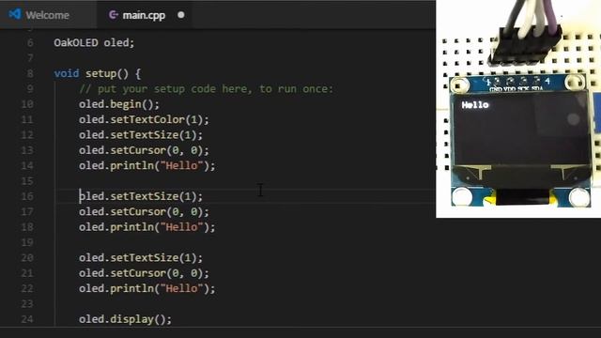Click line number 19 in the gutter

click(27, 242)
